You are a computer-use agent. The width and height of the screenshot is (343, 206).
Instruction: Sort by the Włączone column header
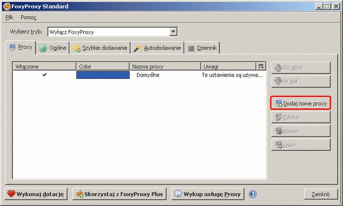point(44,67)
